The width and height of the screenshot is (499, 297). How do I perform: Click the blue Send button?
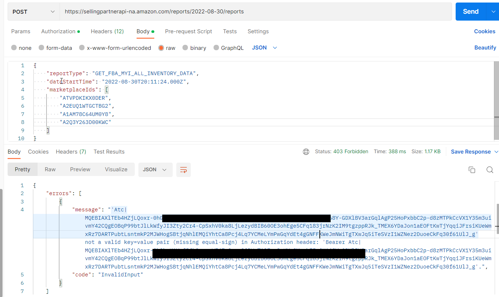(x=471, y=12)
